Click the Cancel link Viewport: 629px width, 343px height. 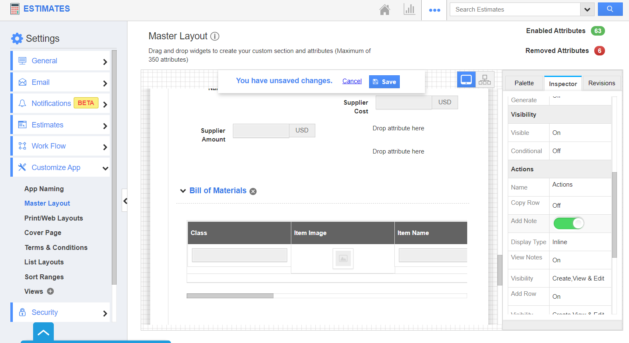[x=352, y=81]
